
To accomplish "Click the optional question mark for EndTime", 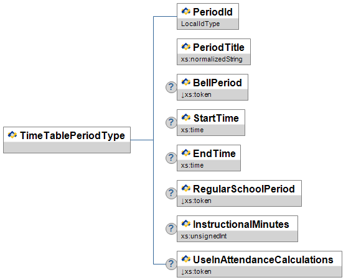I will (171, 158).
